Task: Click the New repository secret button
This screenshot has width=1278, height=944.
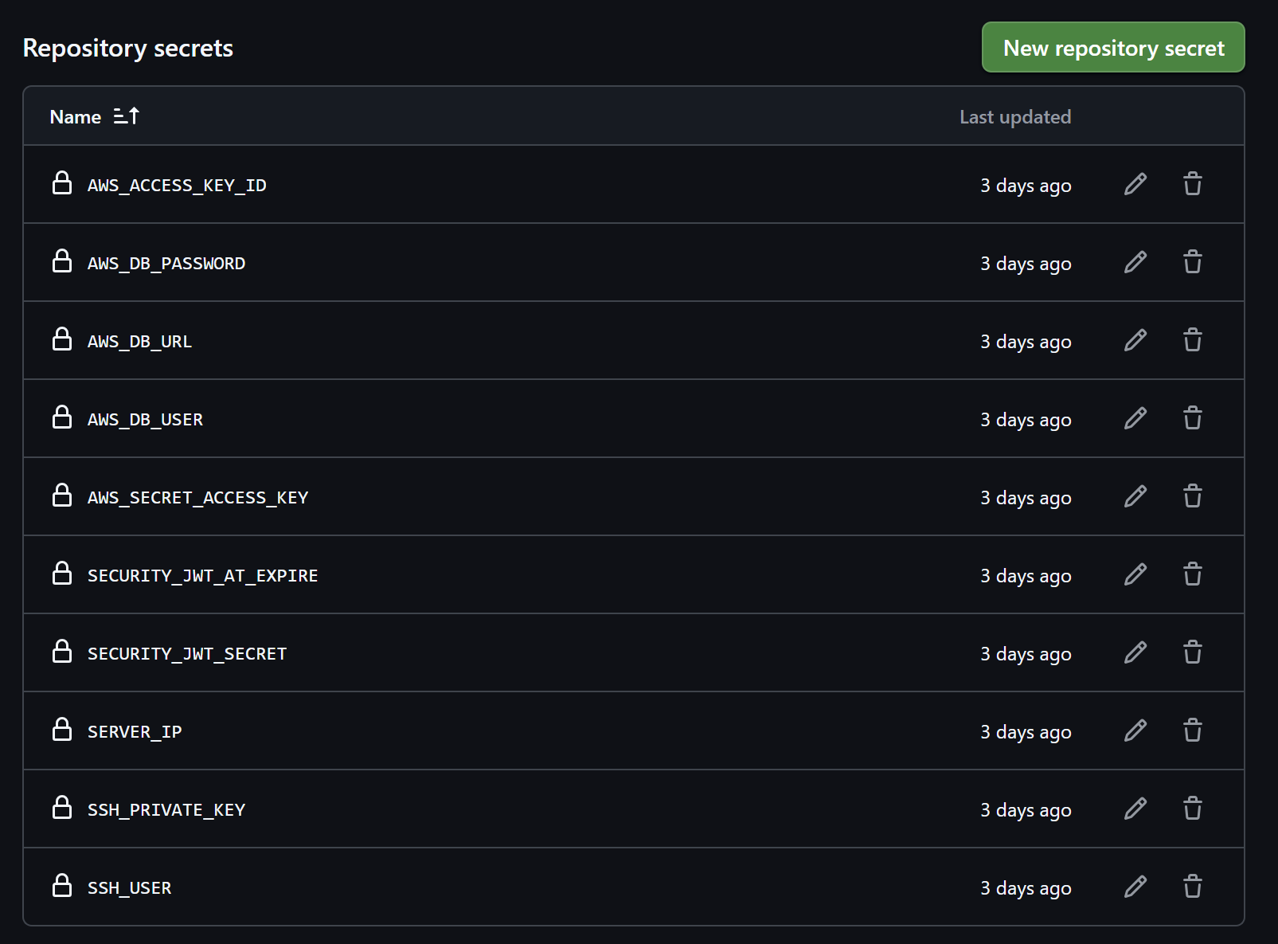Action: 1113,48
